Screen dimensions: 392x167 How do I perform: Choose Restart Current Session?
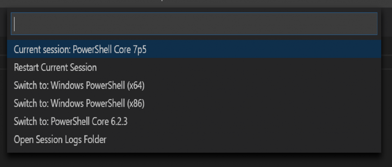(x=194, y=67)
